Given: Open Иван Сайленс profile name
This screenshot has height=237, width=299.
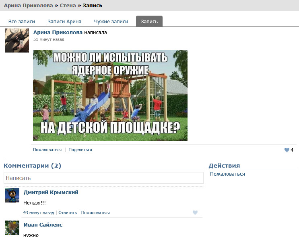Looking at the screenshot, I should [43, 225].
